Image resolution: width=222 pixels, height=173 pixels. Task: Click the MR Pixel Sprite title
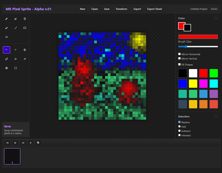tap(28, 9)
